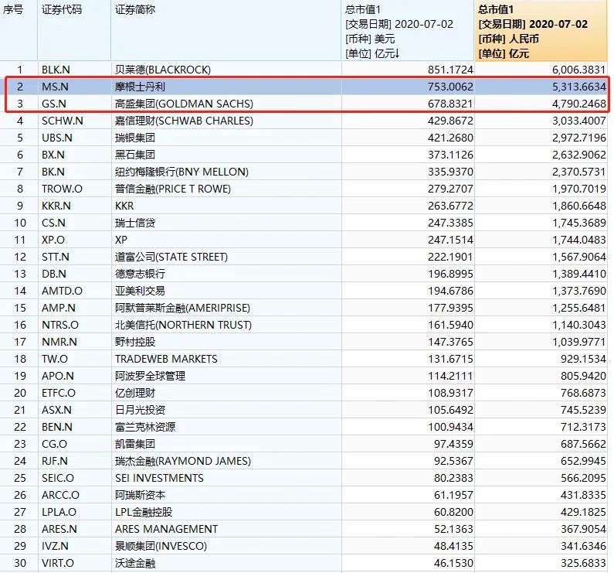Click the KKR.N code cell
This screenshot has height=573, width=614.
click(57, 206)
